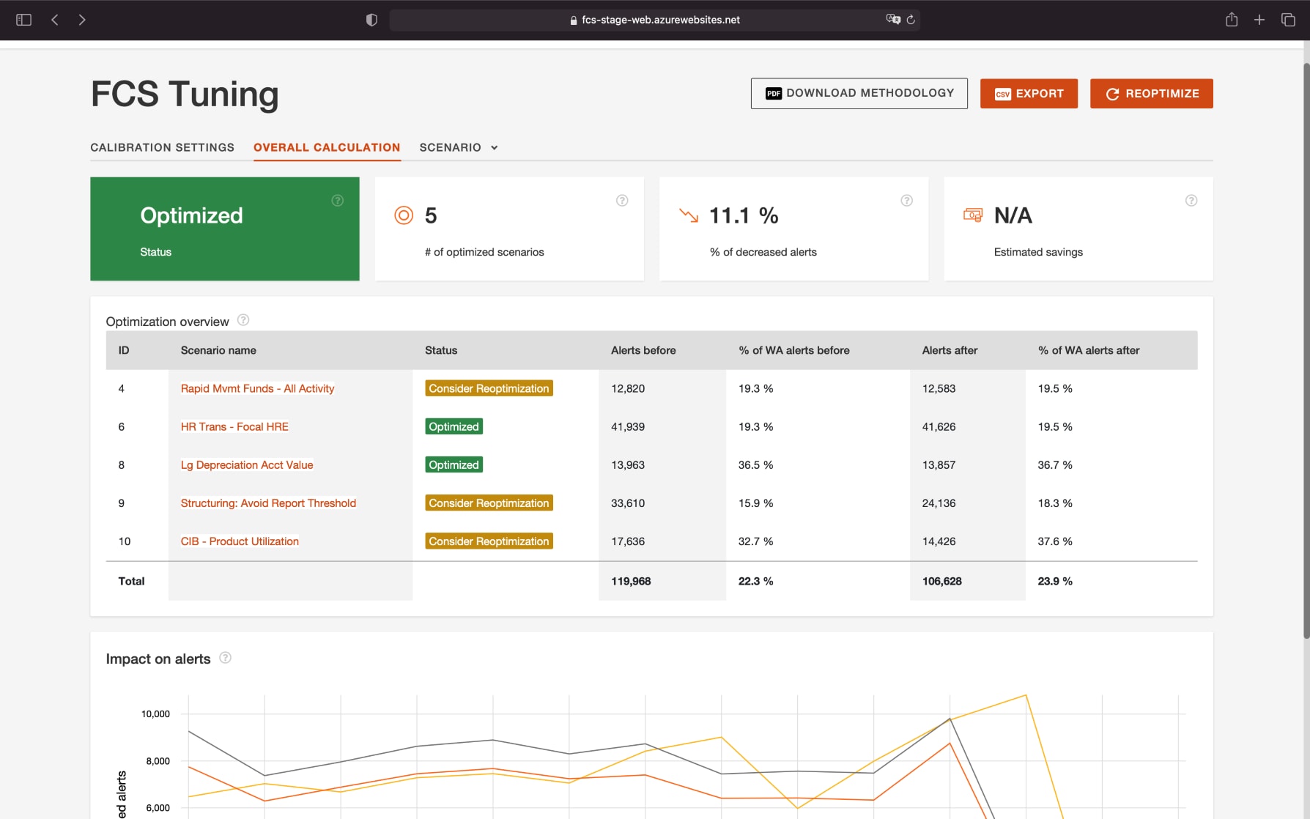Click the browser reload page icon
The image size is (1310, 819).
911,20
